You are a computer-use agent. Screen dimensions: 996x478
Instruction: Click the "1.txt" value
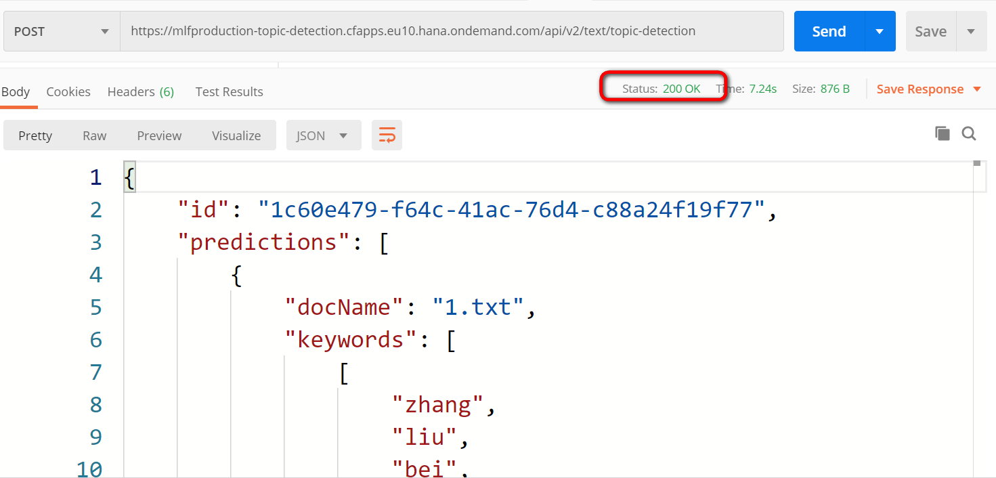(479, 307)
